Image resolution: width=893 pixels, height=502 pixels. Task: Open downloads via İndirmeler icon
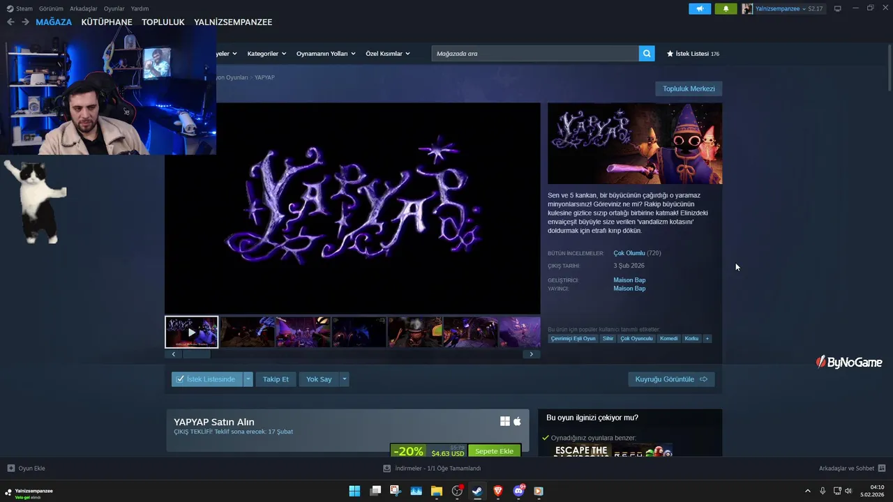coord(387,469)
